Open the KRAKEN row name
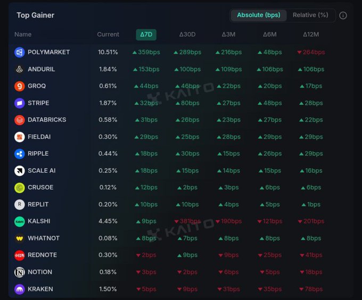This screenshot has width=362, height=300. [x=40, y=289]
